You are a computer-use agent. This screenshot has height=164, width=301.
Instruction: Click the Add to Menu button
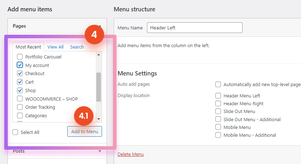click(85, 131)
